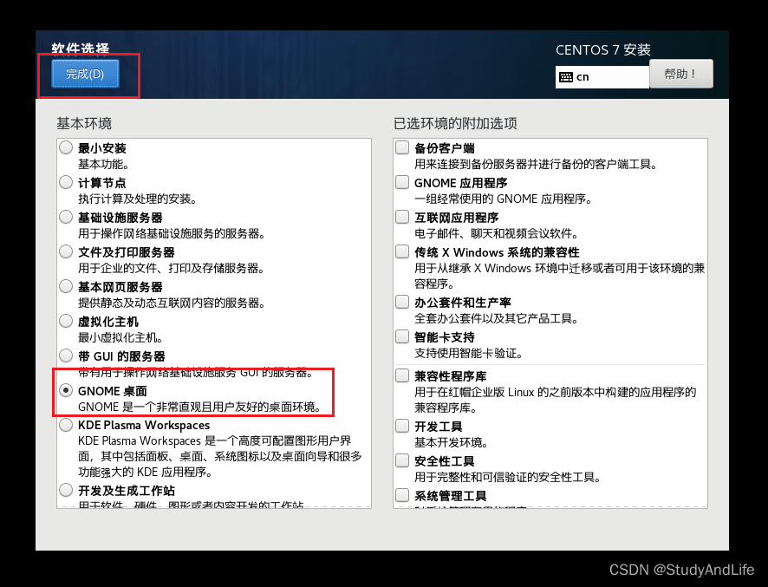Click text 用于完整性和可信验证的安全性工具。

click(x=508, y=477)
